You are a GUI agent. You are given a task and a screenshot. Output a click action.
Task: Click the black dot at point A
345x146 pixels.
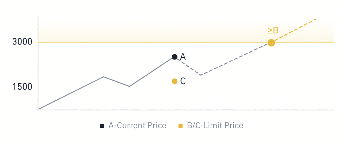pyautogui.click(x=174, y=57)
